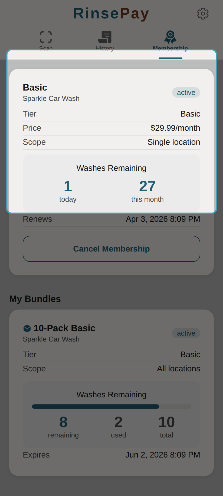This screenshot has width=223, height=496.
Task: Select the Renews date row
Action: click(111, 219)
